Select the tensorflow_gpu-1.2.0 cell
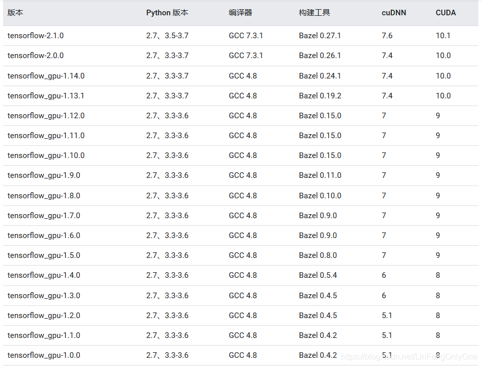 pos(44,316)
